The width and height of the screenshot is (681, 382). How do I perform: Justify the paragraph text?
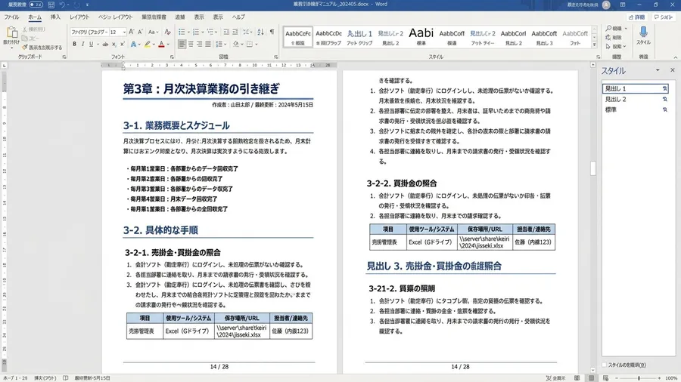(x=208, y=45)
